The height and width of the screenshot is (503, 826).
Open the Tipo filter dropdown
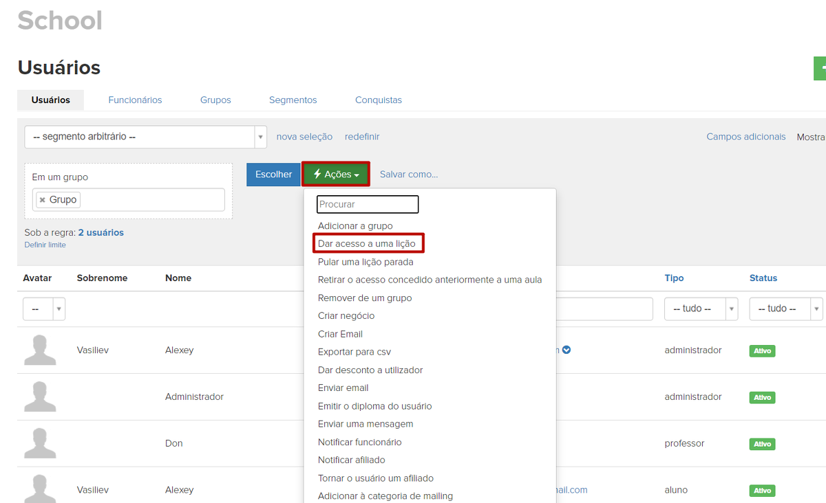700,309
